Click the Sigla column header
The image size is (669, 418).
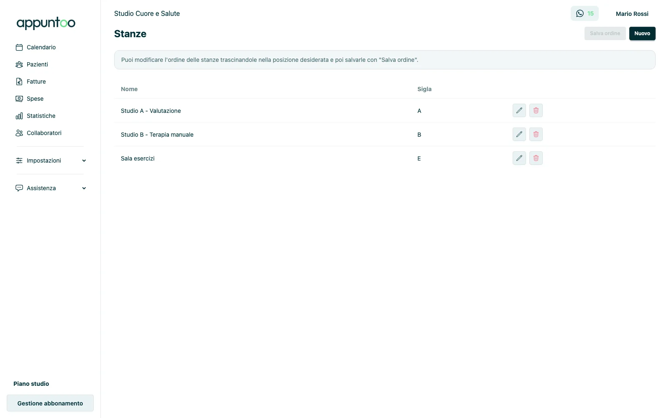click(x=424, y=89)
